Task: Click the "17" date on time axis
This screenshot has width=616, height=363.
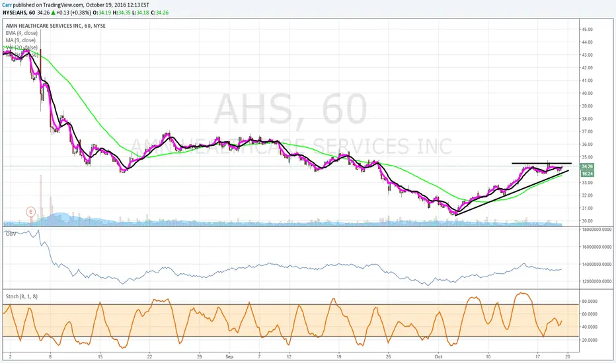Action: (537, 356)
